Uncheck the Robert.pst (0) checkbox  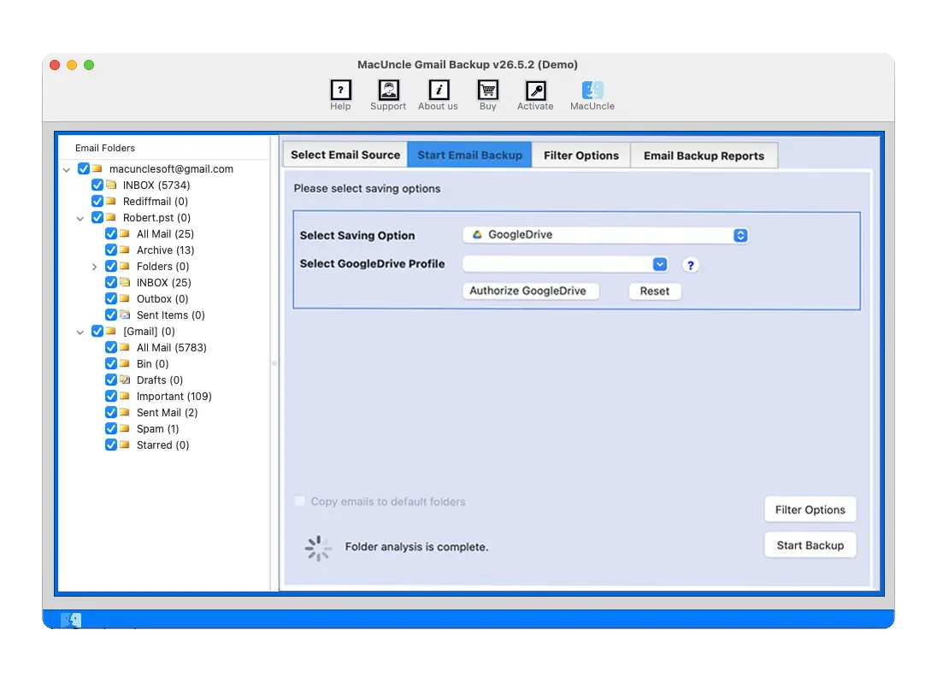[x=97, y=217]
